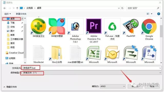Select the FlashFXP shortcut icon
164x92 pixels.
point(131,26)
